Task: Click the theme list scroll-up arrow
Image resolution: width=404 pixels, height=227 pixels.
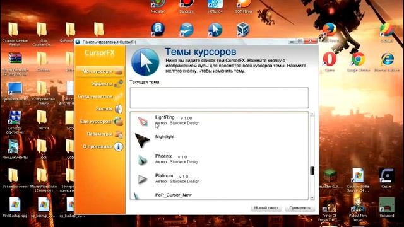Action: (x=312, y=113)
